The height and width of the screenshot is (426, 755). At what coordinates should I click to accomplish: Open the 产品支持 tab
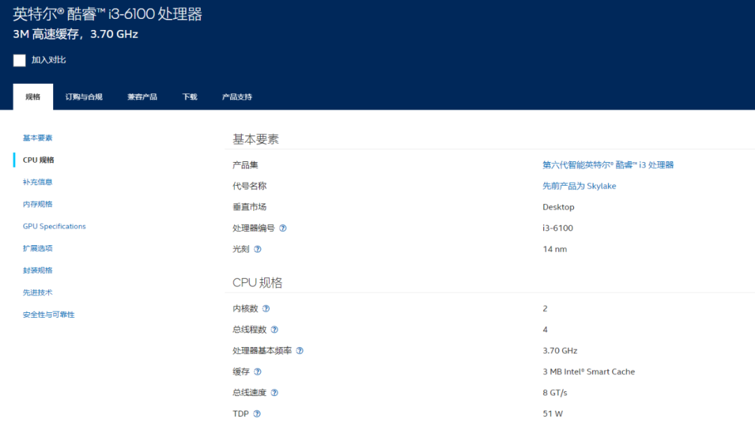click(237, 96)
